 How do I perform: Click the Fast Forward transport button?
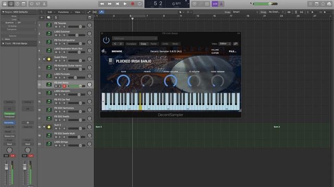tap(110, 4)
